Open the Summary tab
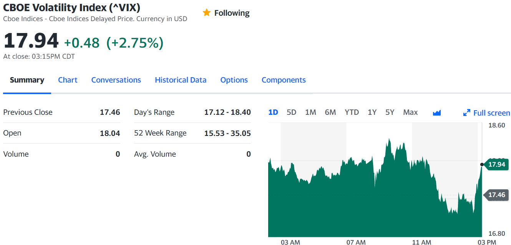The image size is (511, 245). (27, 80)
